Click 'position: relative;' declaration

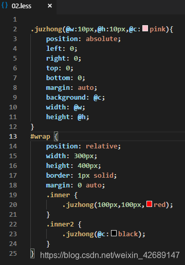[83, 146]
